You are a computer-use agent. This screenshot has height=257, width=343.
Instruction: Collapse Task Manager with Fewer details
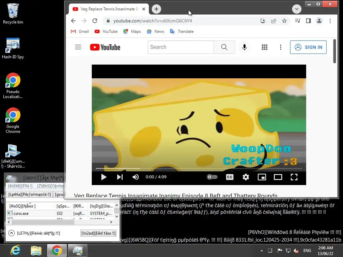[x=34, y=233]
